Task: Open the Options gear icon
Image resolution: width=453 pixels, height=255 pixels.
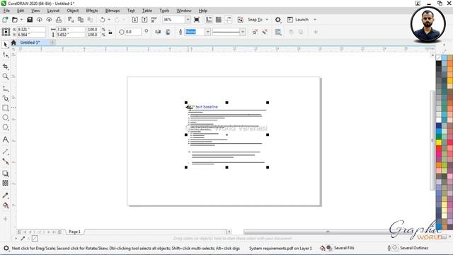Action: [x=277, y=20]
